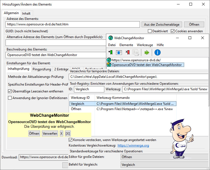Screen dimensions: 210x170
Task: Open the blue info icon
Action: click(157, 52)
